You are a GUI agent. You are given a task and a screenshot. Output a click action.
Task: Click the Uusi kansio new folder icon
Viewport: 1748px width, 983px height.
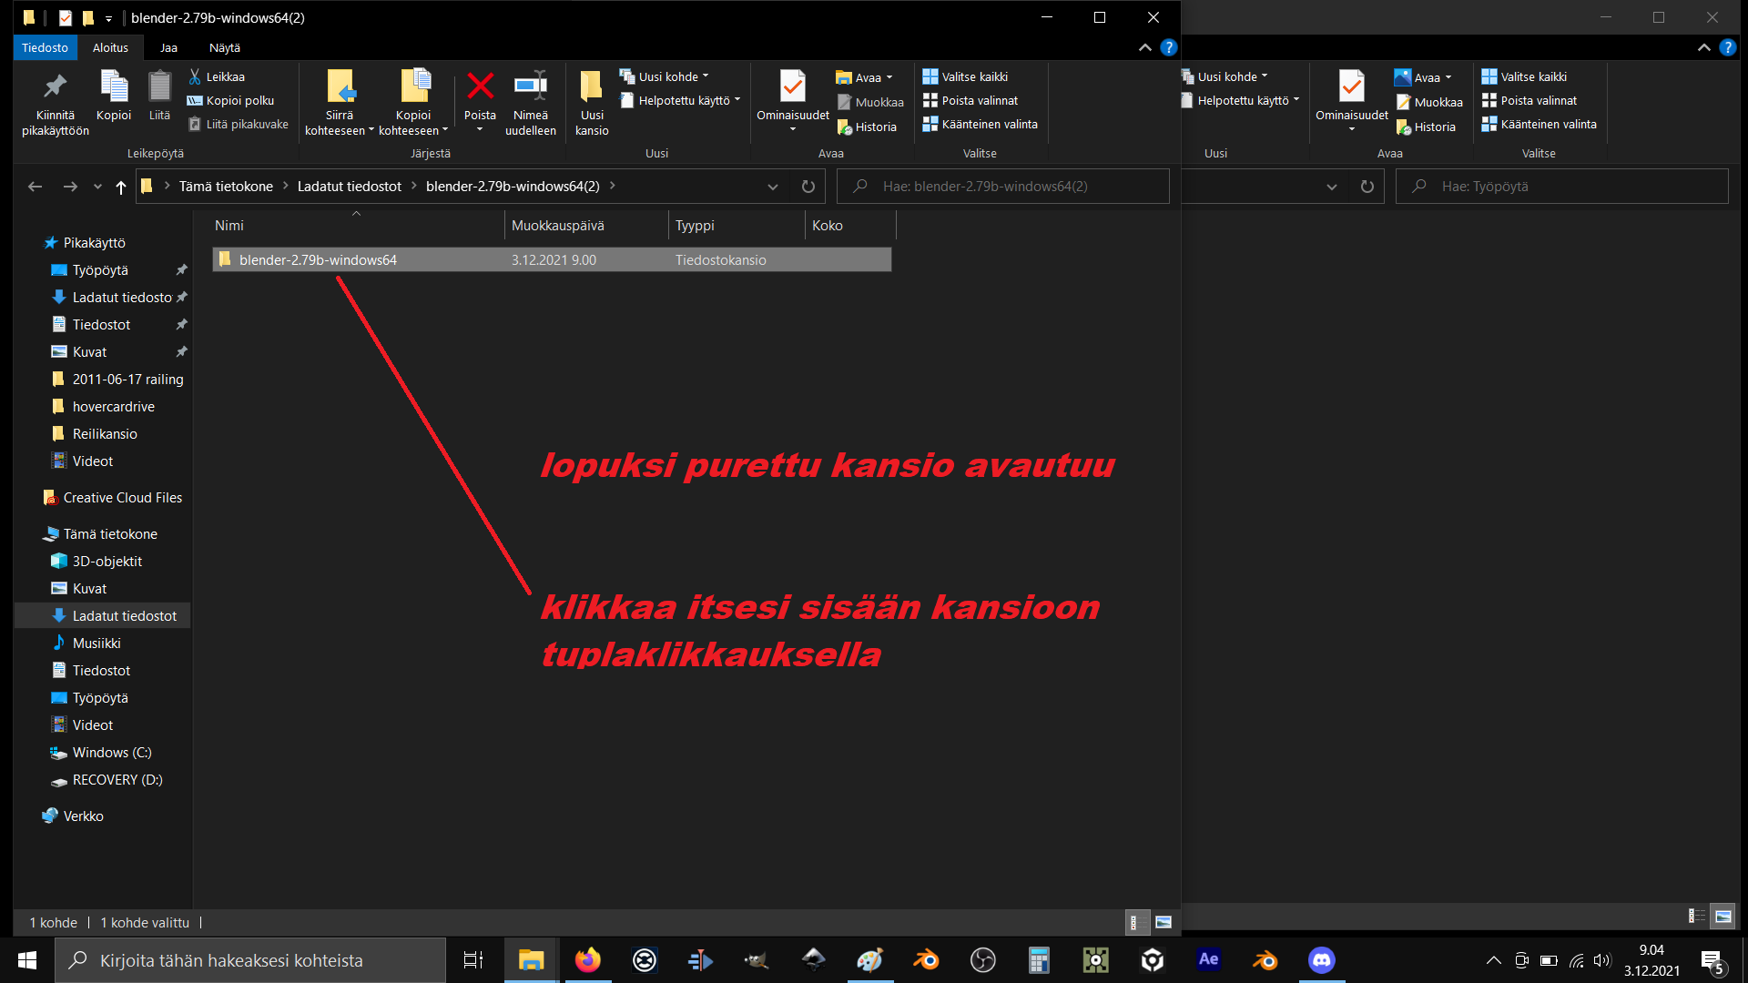click(x=592, y=87)
